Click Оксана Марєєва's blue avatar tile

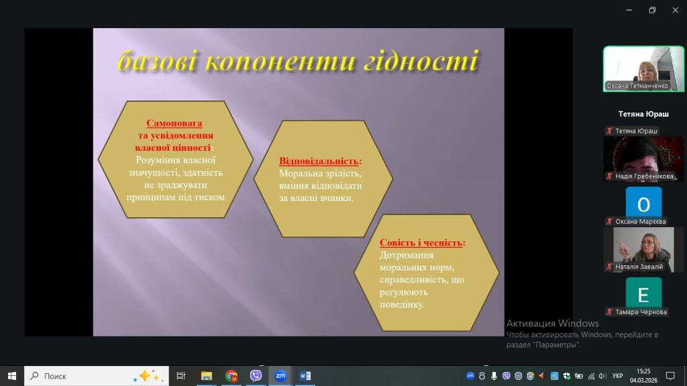tap(643, 203)
